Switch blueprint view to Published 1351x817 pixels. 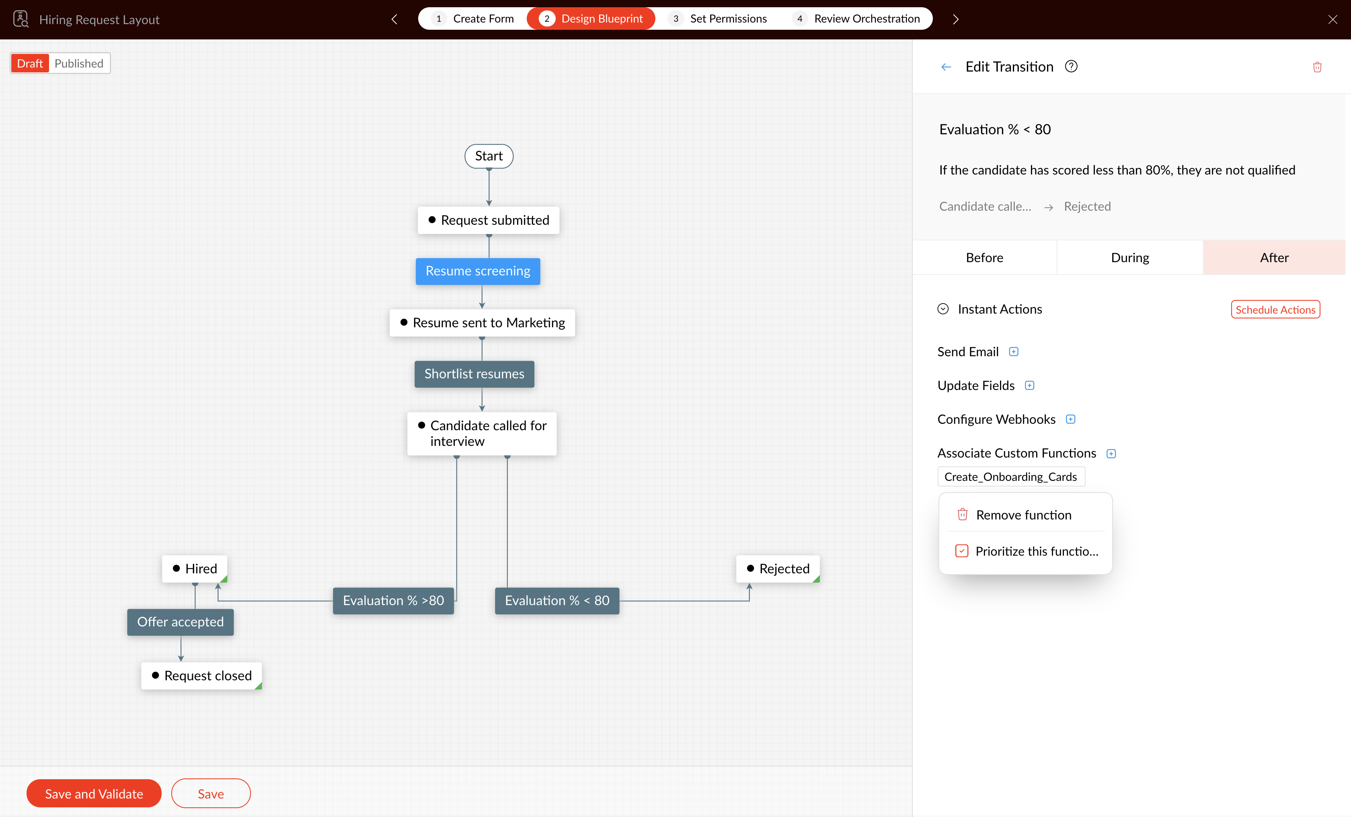pyautogui.click(x=79, y=64)
